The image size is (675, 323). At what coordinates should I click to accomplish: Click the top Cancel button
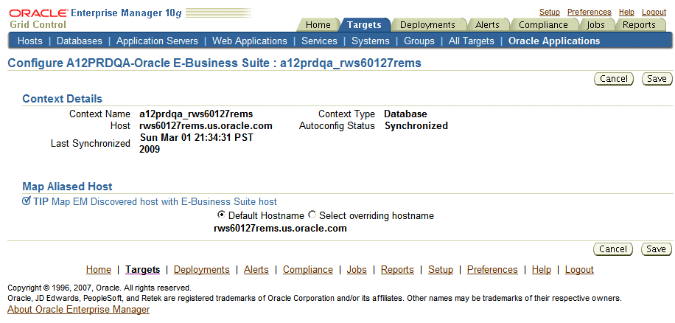tap(613, 78)
